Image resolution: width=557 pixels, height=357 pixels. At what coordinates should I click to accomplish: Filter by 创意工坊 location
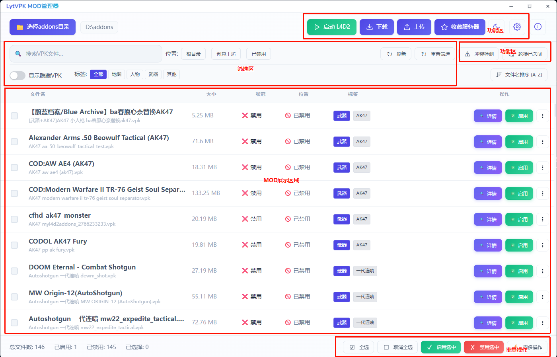point(226,54)
